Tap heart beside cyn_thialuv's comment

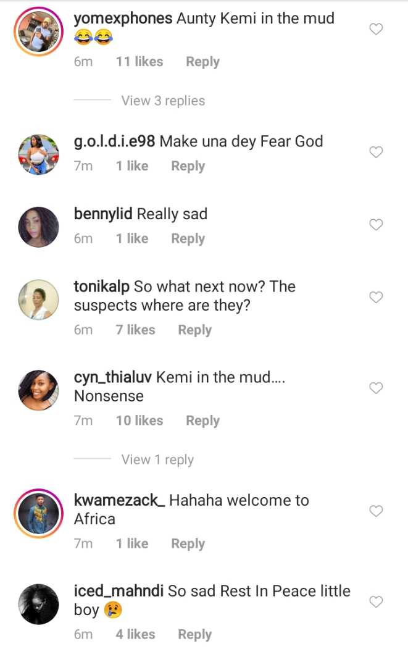376,388
